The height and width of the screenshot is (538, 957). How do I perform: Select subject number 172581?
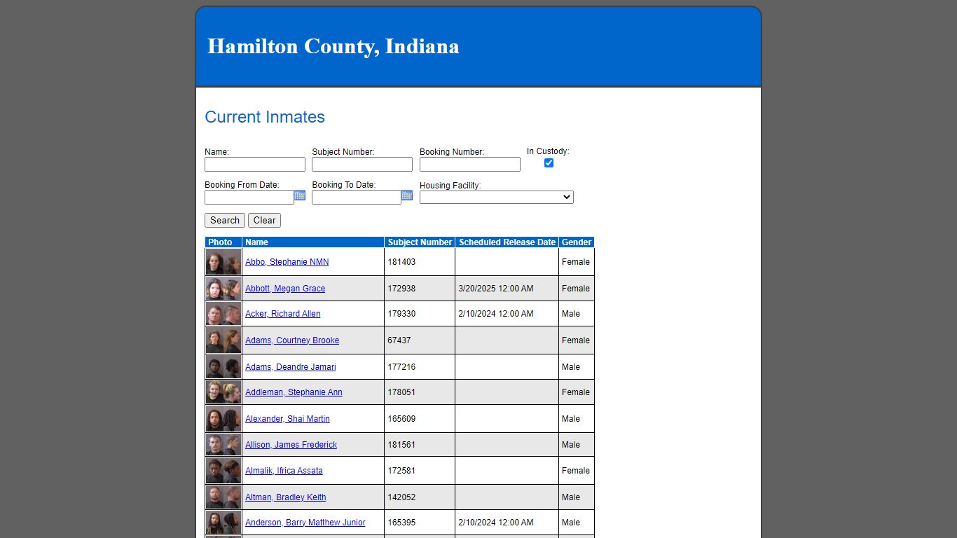click(401, 471)
